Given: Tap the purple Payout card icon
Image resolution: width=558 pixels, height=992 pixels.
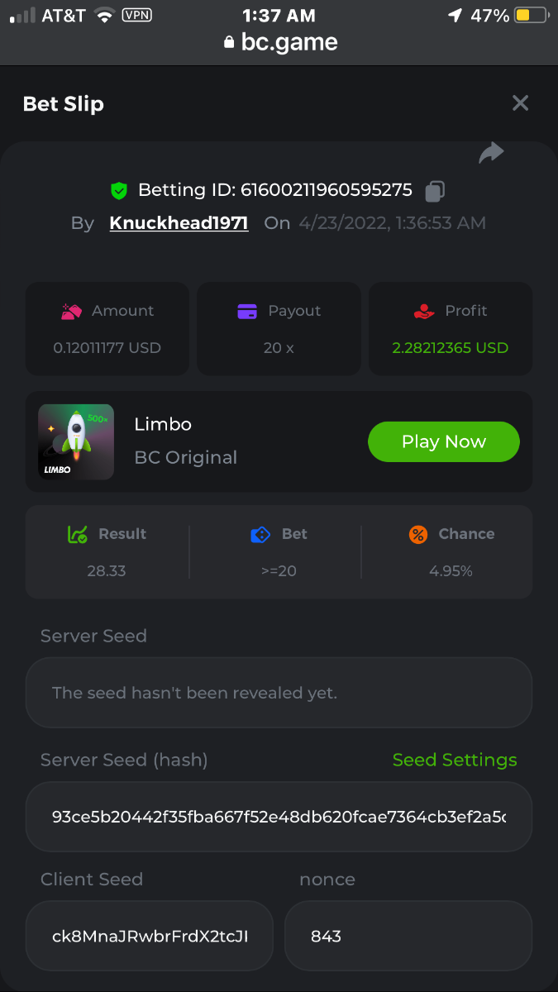Looking at the screenshot, I should pos(247,312).
